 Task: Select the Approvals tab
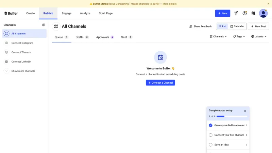pyautogui.click(x=105, y=37)
